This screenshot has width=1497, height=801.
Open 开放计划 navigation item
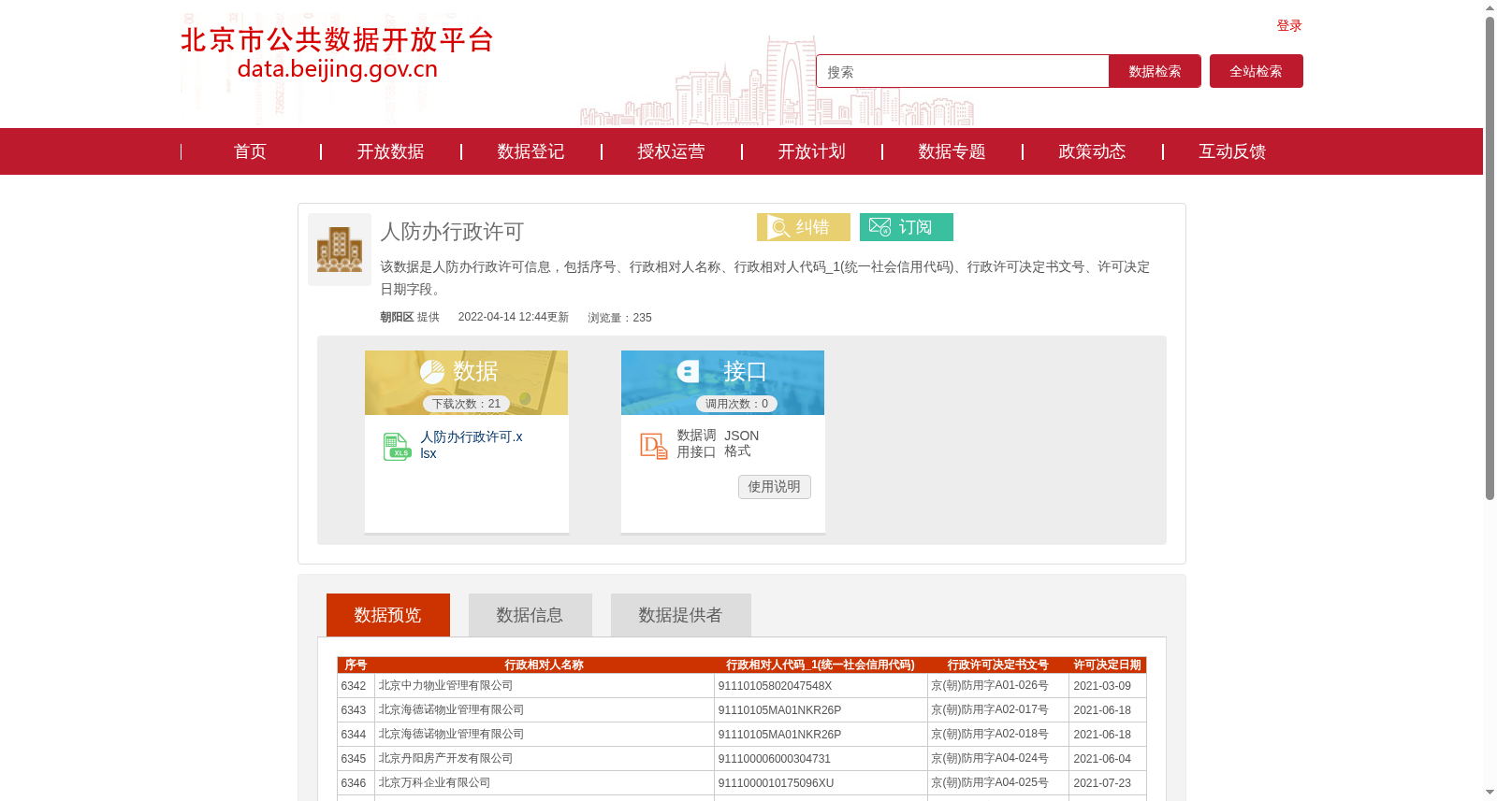coord(812,151)
